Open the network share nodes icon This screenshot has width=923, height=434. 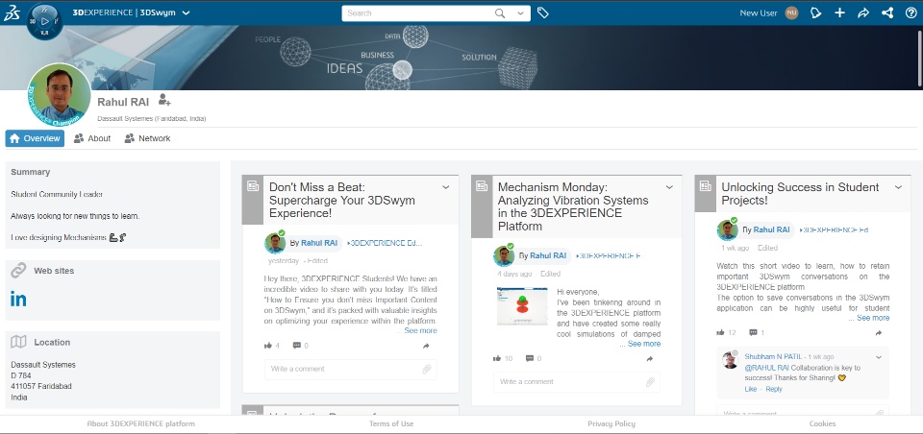[x=887, y=12]
